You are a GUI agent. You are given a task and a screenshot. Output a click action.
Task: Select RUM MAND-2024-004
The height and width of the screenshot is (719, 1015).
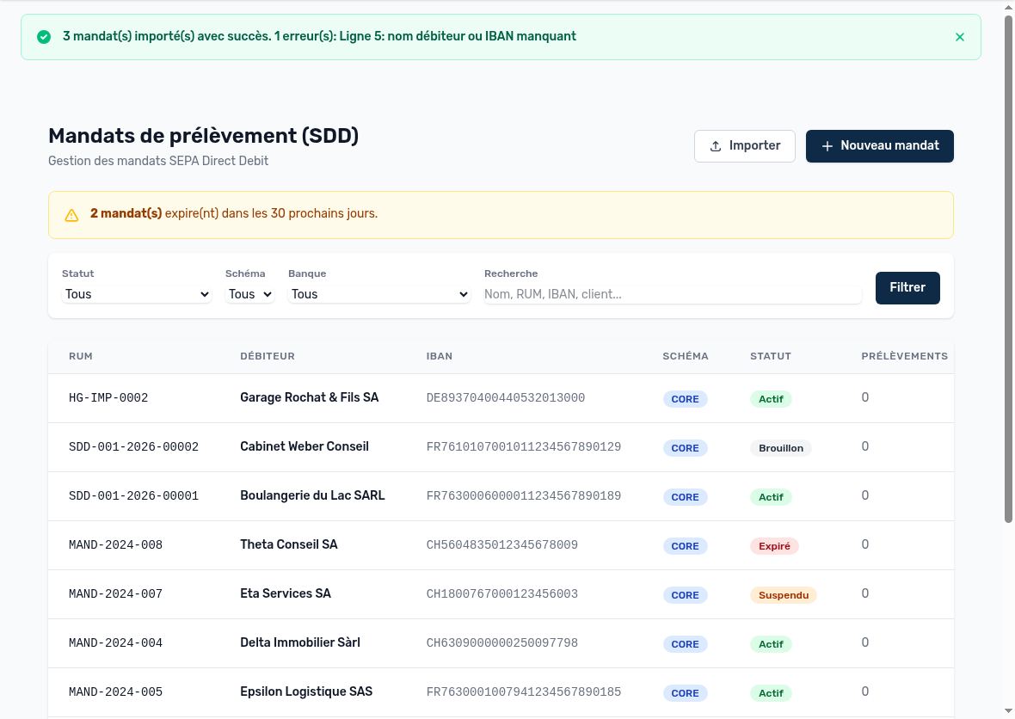pyautogui.click(x=116, y=643)
